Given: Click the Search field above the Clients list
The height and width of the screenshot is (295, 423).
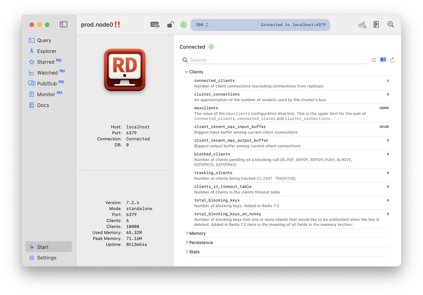Looking at the screenshot, I should click(273, 60).
